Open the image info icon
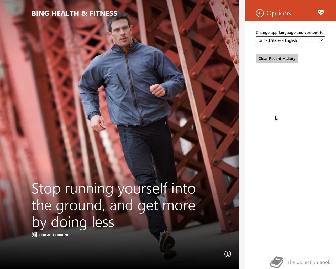Viewport: 336px width, 269px height. [228, 254]
